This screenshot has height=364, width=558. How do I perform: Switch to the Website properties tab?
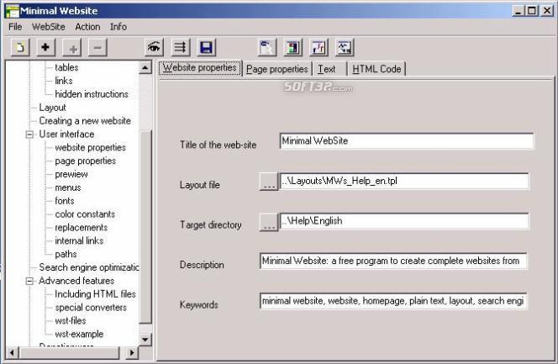pyautogui.click(x=200, y=67)
